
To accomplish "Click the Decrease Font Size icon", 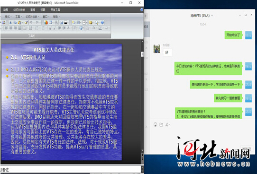I will coord(55,28).
